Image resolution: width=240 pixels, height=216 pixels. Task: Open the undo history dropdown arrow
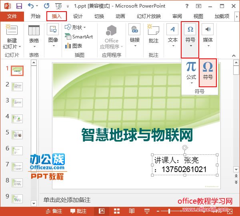coord(37,6)
